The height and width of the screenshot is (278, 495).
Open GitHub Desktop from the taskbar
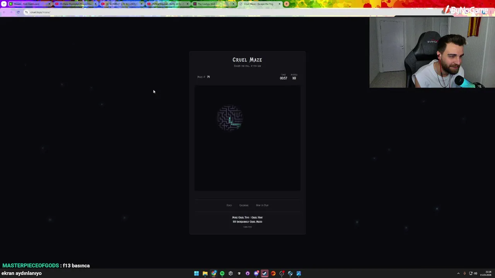click(247, 273)
